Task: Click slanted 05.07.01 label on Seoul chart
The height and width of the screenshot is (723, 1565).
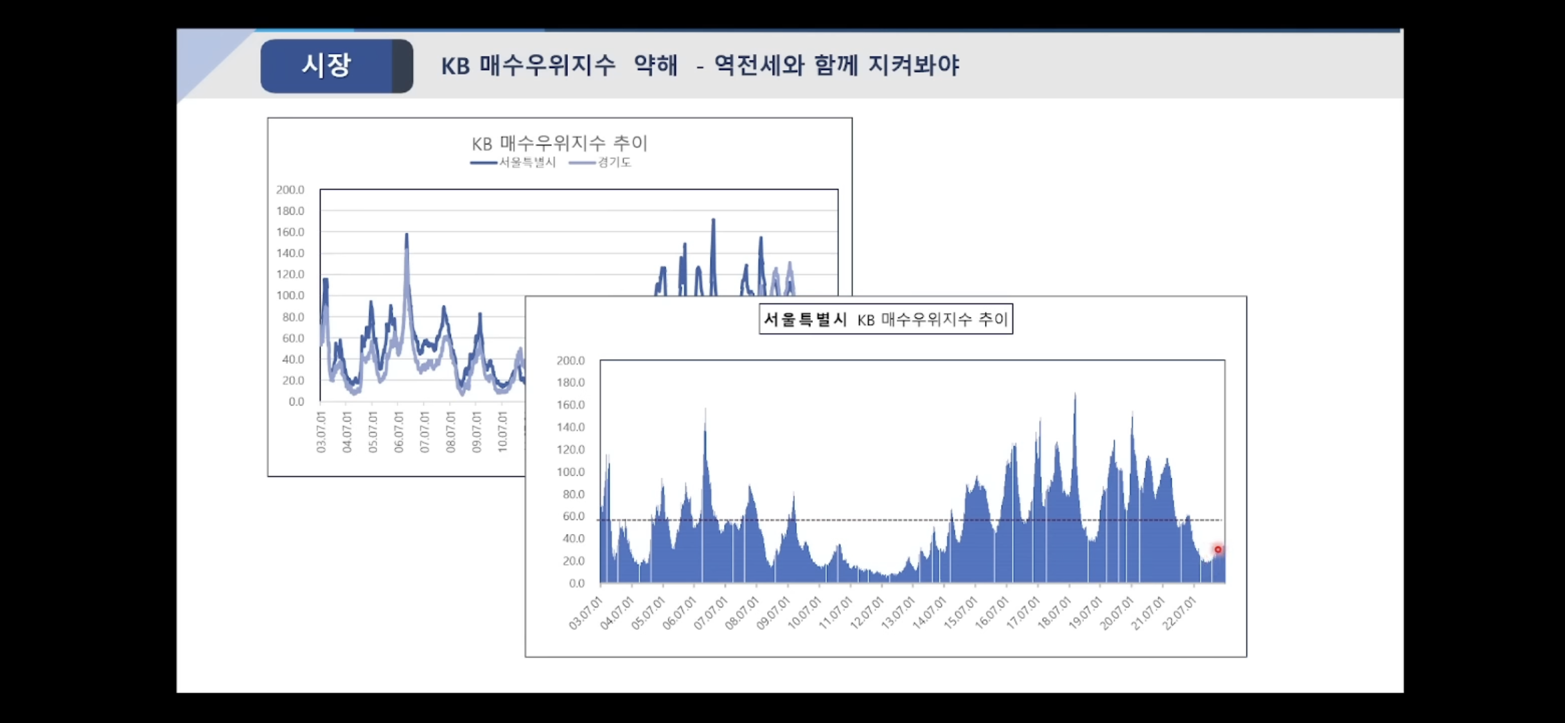Action: coord(648,612)
